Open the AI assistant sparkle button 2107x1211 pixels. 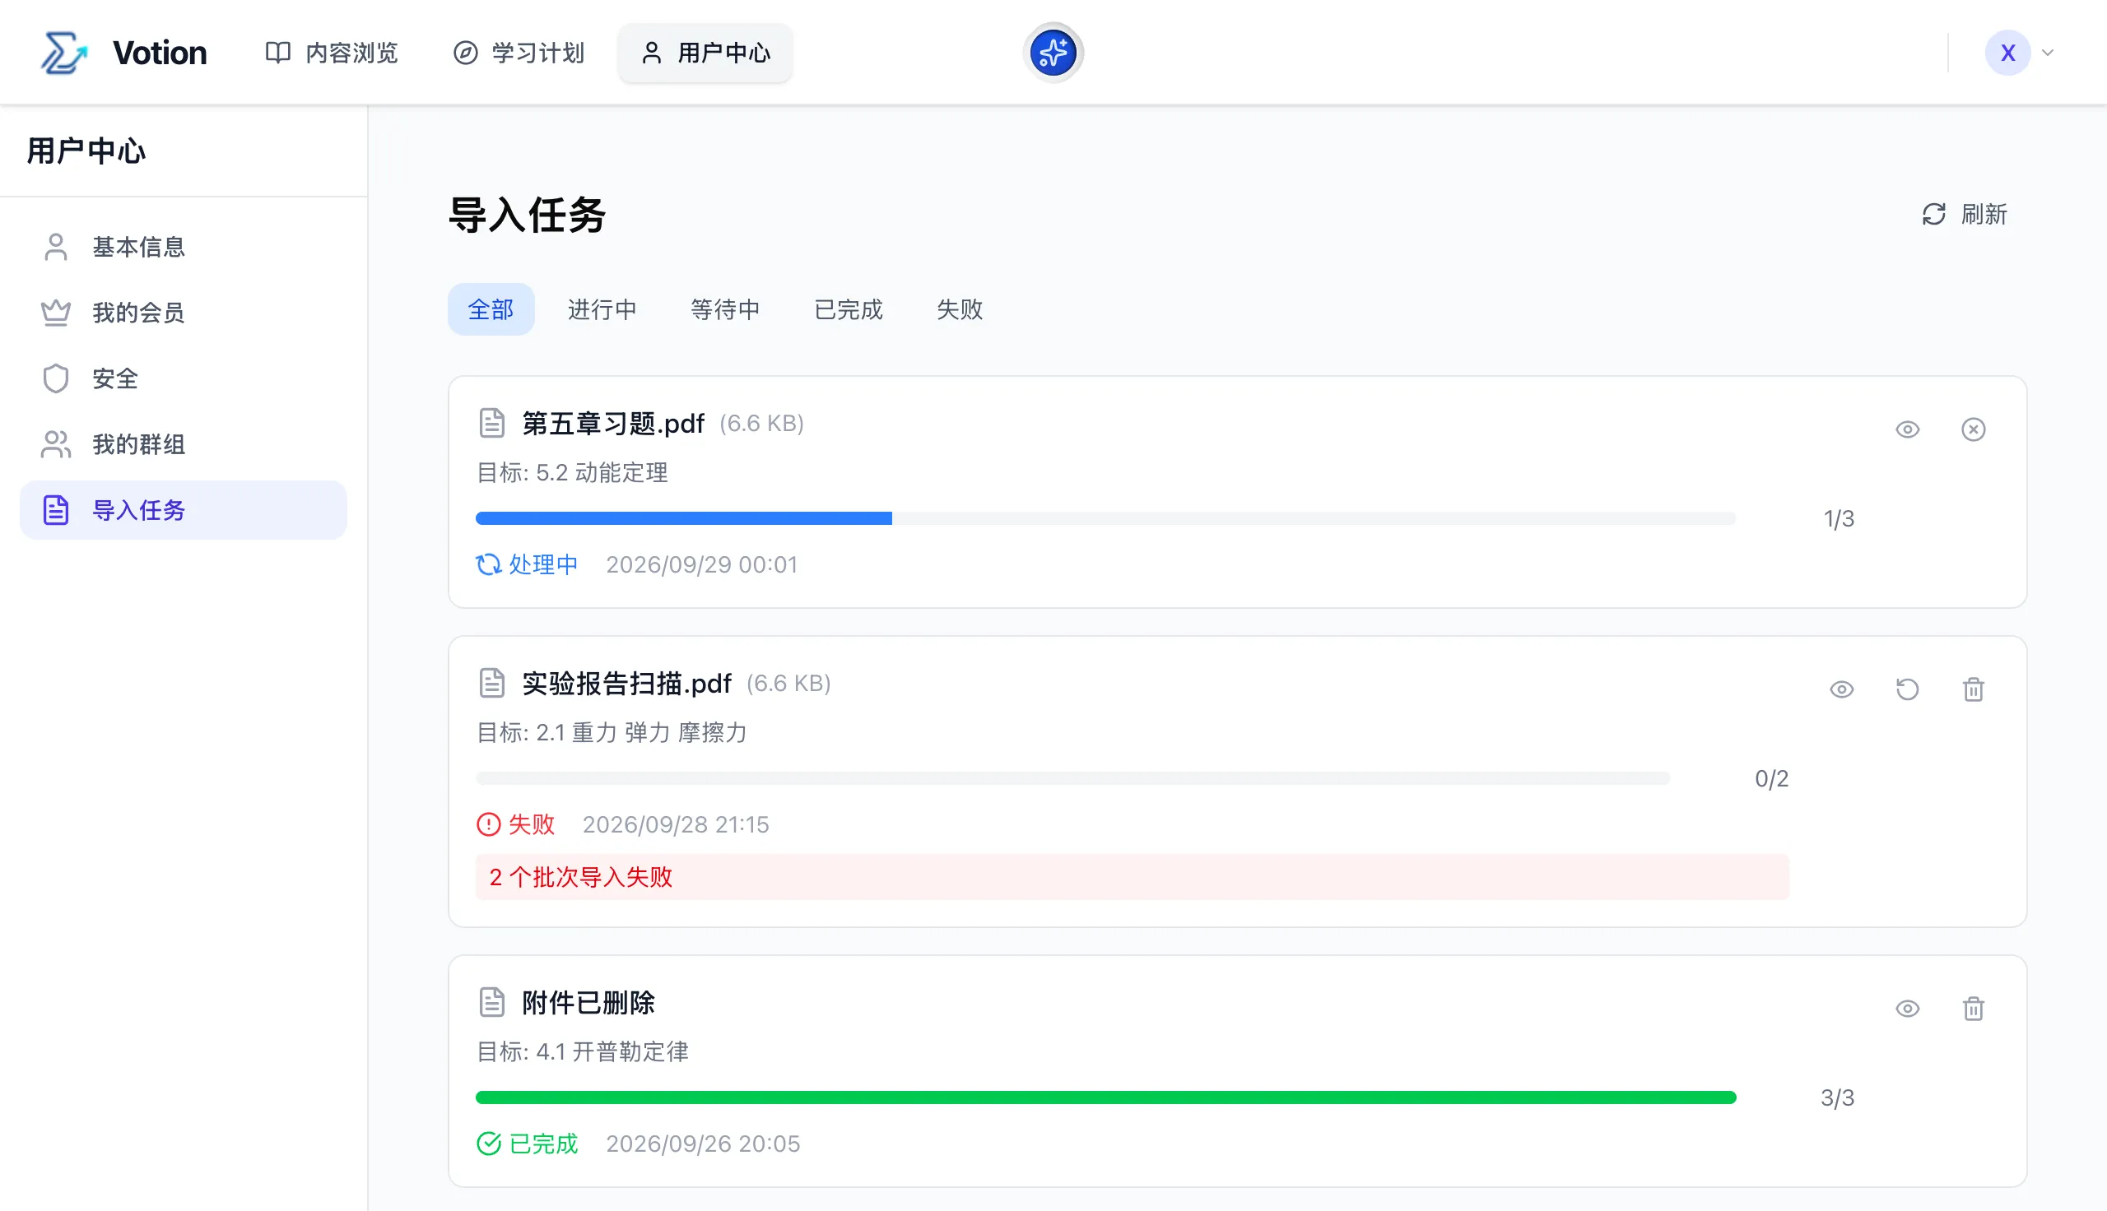(1052, 53)
